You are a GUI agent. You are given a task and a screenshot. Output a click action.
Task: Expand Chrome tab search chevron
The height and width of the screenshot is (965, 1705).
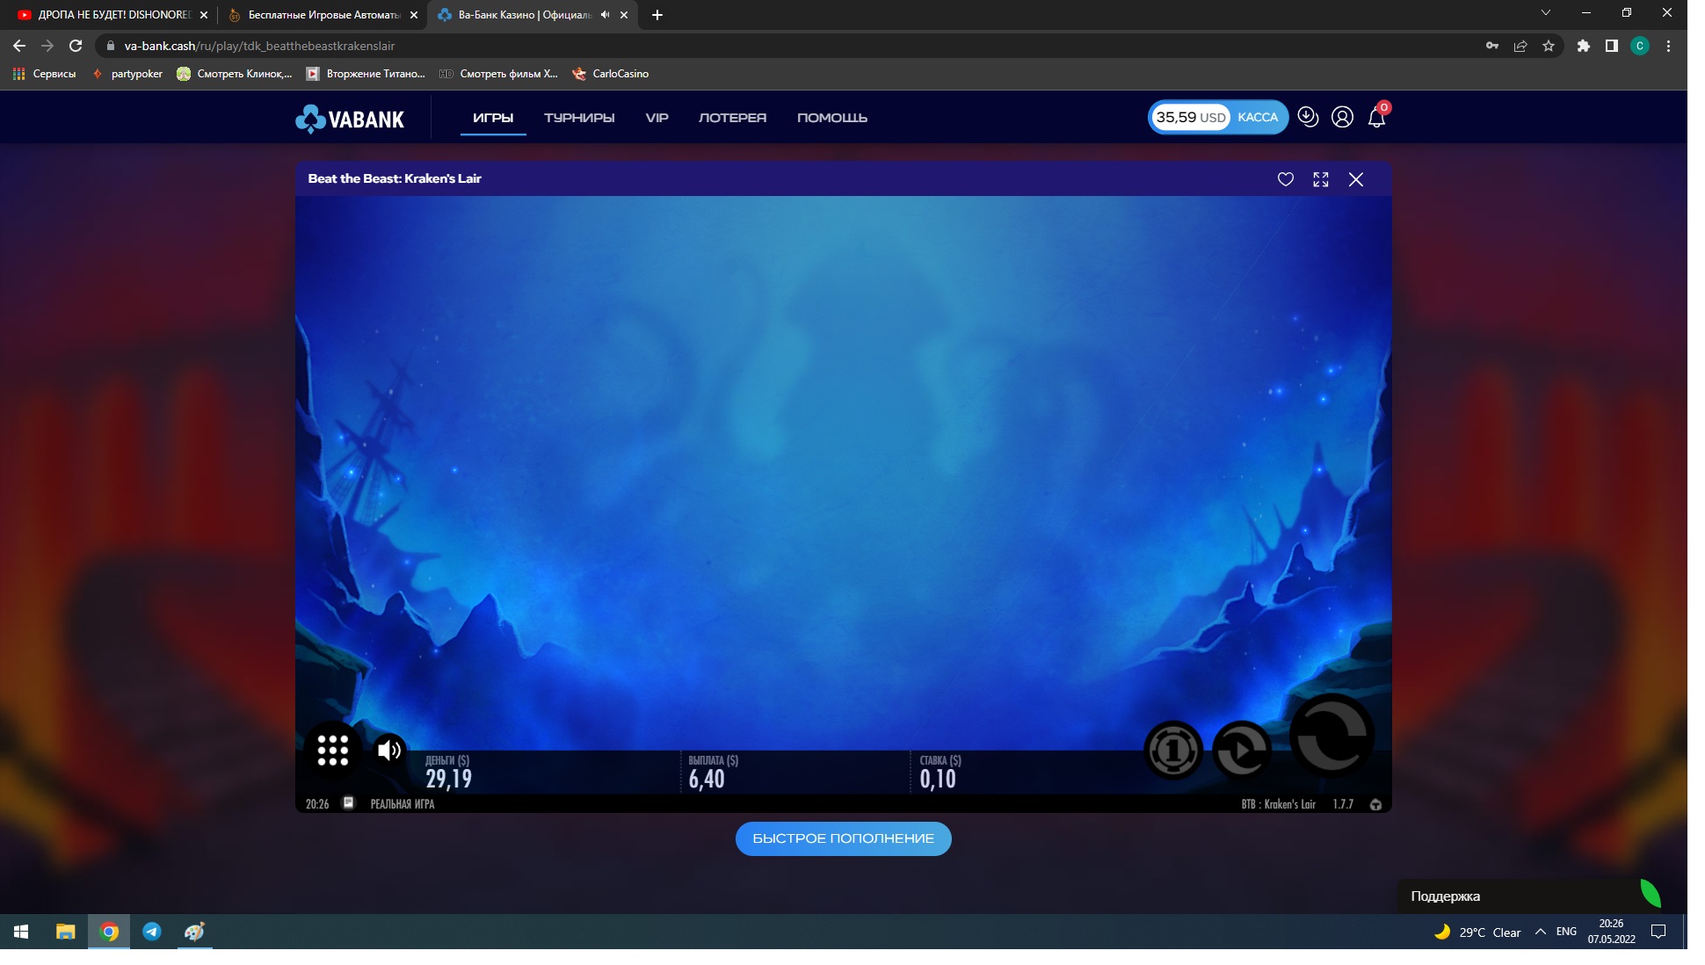coord(1545,13)
